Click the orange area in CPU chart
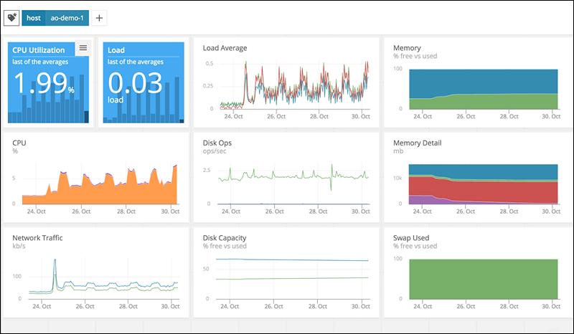The height and width of the screenshot is (334, 574). (x=100, y=192)
